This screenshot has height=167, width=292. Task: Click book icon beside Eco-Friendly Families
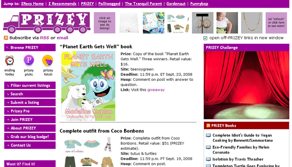pyautogui.click(x=208, y=147)
